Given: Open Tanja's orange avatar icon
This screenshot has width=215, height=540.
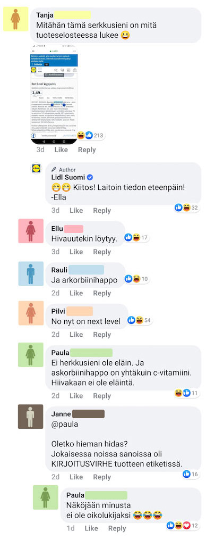Looking at the screenshot, I should point(15,19).
